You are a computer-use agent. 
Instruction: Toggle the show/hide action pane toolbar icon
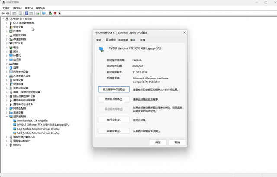click(x=31, y=13)
